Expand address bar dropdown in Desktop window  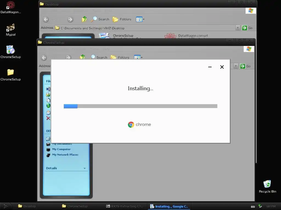238,28
